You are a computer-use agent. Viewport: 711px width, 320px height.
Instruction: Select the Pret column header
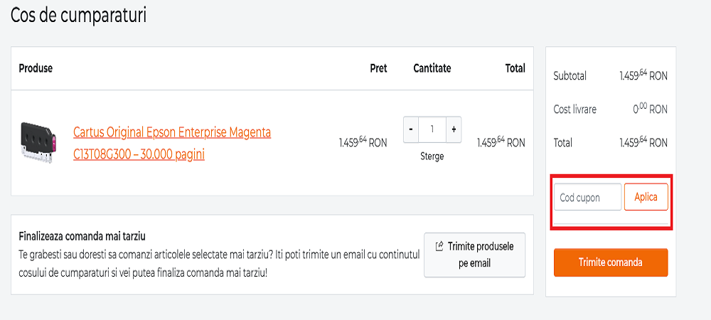[x=378, y=68]
